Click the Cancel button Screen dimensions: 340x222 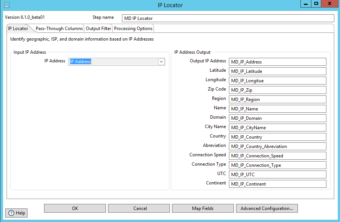pos(140,208)
